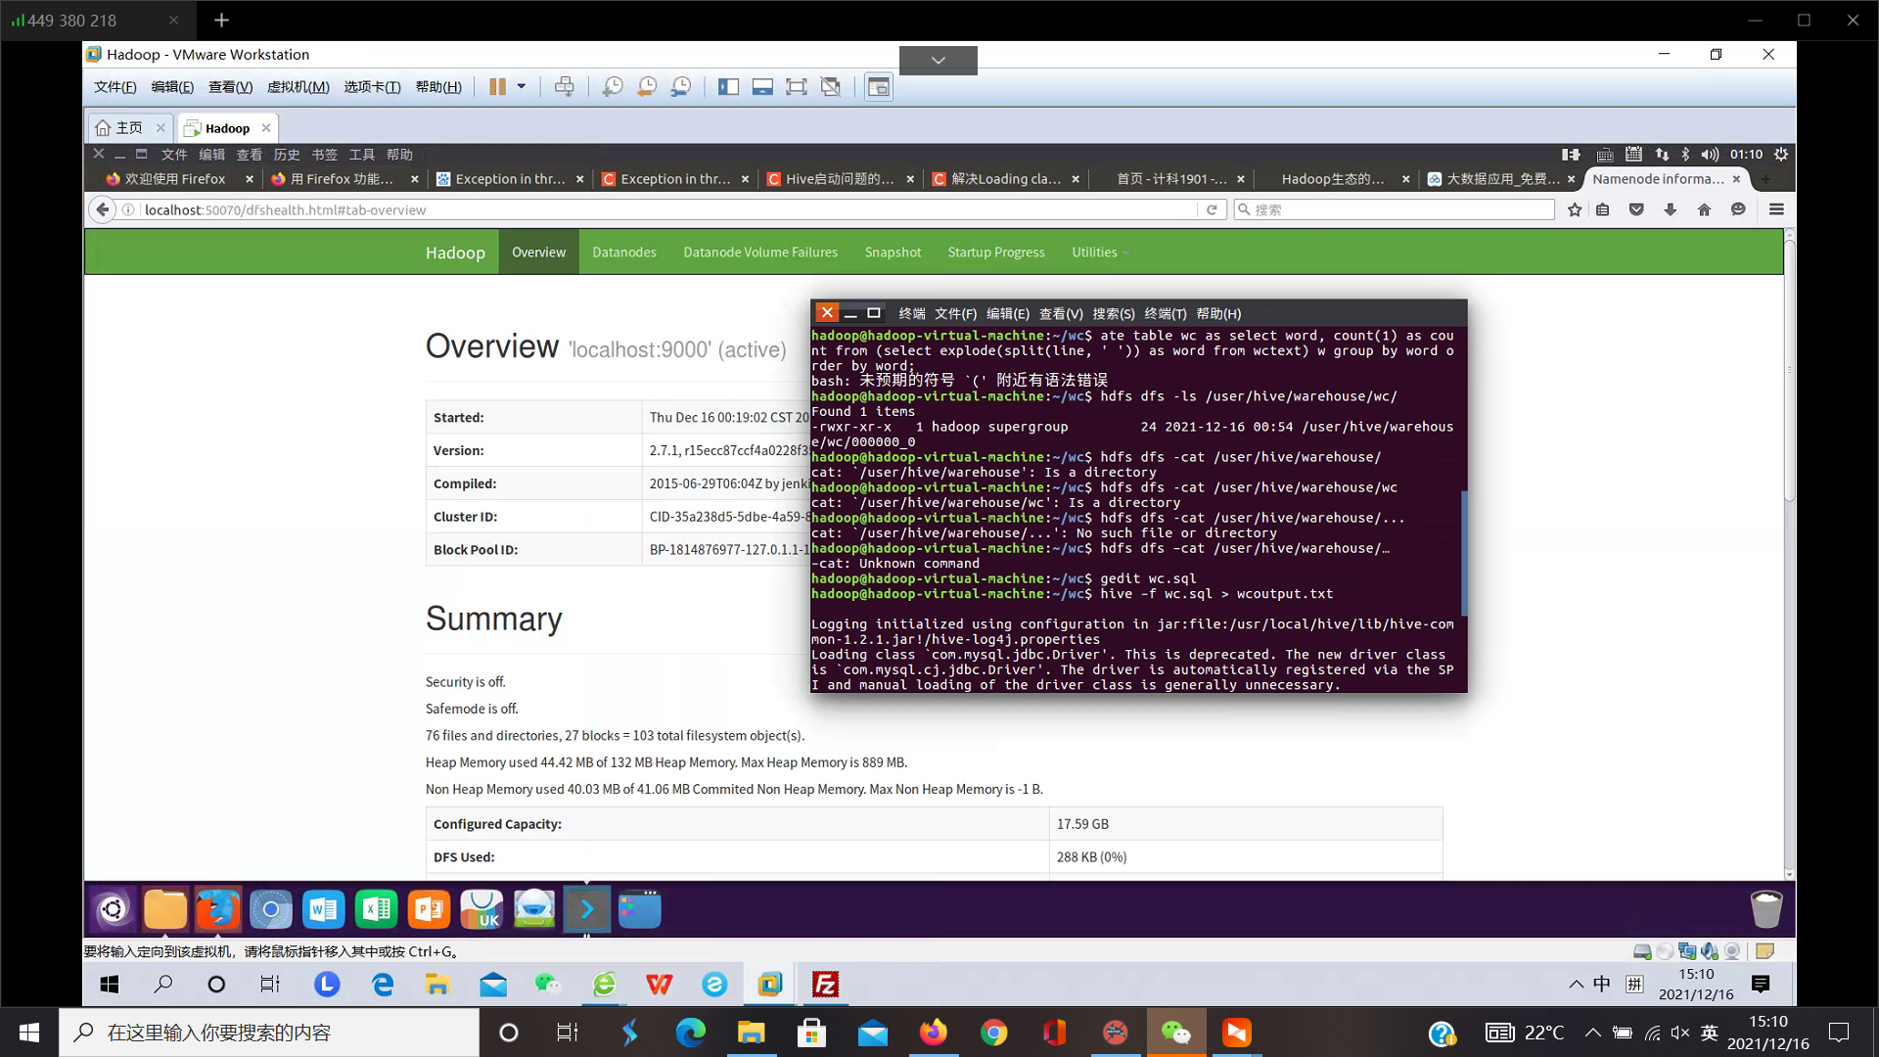Toggle the VMware library sidebar view
The width and height of the screenshot is (1879, 1057).
[x=728, y=87]
